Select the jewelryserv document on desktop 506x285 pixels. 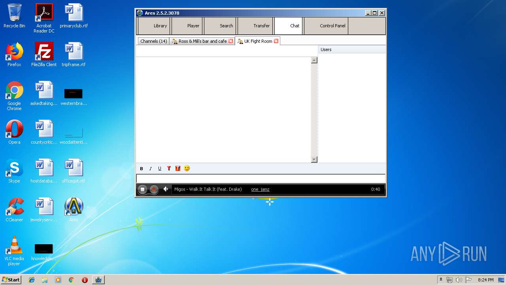44,210
